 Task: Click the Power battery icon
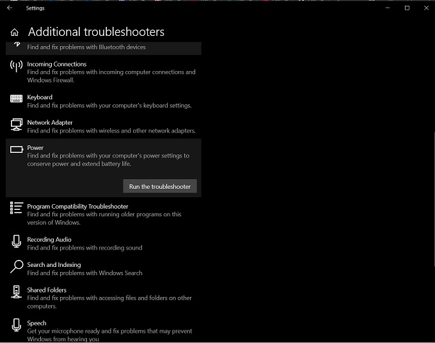click(17, 150)
